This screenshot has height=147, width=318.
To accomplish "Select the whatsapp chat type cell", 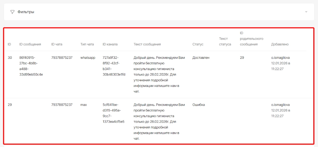I will [88, 58].
